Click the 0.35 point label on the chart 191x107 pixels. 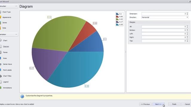87,86
